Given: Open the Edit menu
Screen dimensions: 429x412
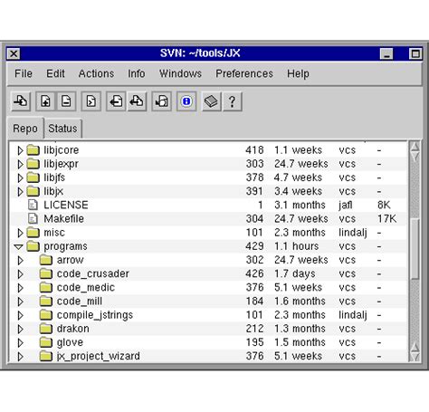Looking at the screenshot, I should pyautogui.click(x=55, y=73).
